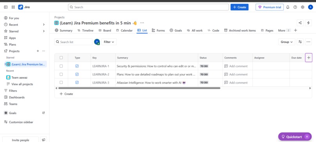Screen dimensions: 316x142
Task: Open the TO DO status of LEARNJIRA-3
Action: click(204, 82)
